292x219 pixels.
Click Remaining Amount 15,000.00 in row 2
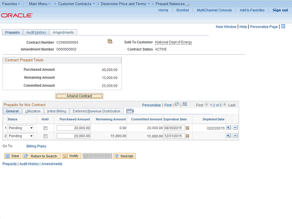click(x=118, y=136)
